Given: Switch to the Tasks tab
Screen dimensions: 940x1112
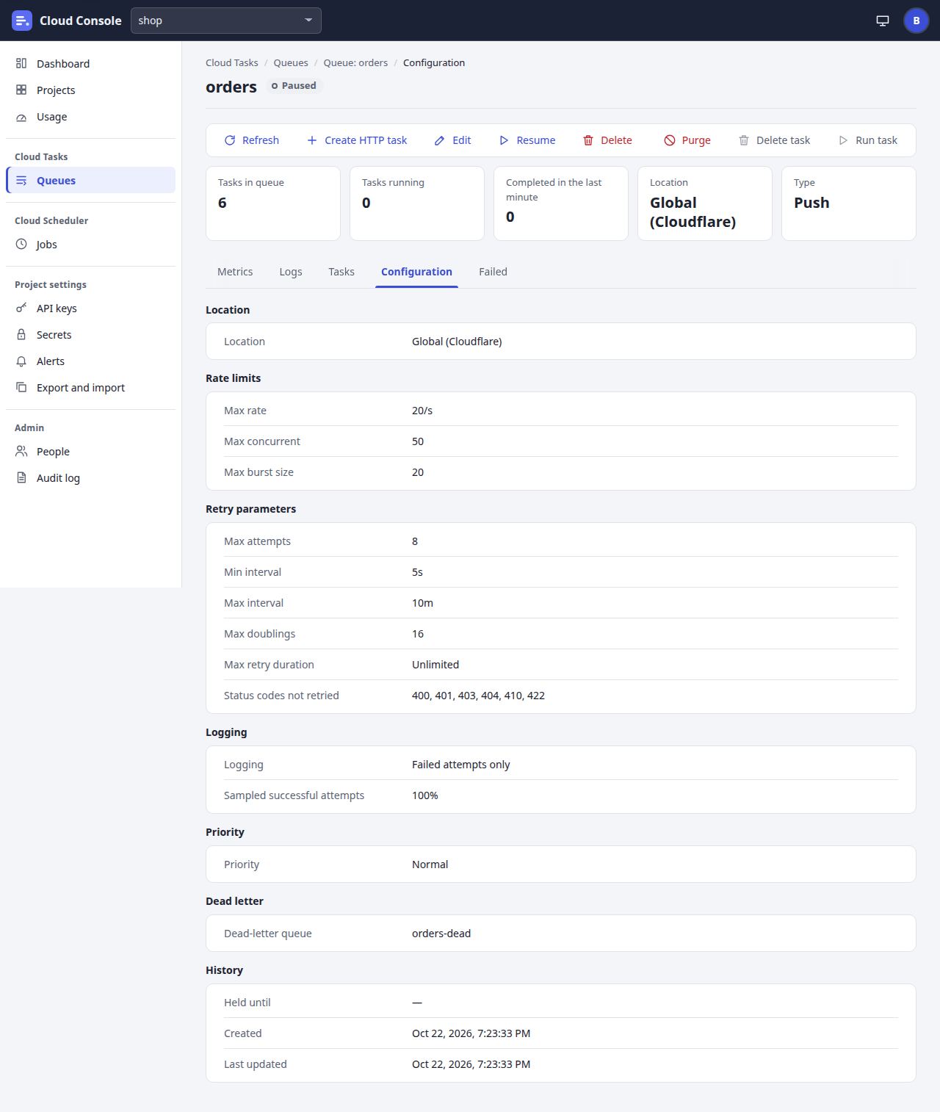Looking at the screenshot, I should point(341,272).
